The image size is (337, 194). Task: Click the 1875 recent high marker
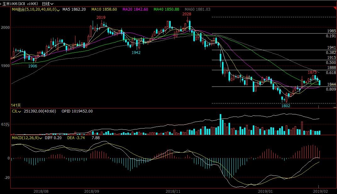pyautogui.click(x=312, y=72)
